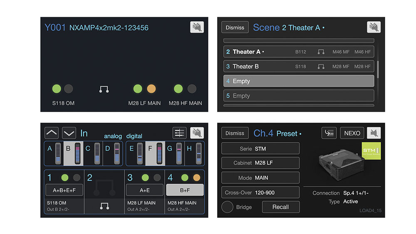Click bridge link icon in Y001 overview
Image resolution: width=416 pixels, height=234 pixels.
[104, 89]
